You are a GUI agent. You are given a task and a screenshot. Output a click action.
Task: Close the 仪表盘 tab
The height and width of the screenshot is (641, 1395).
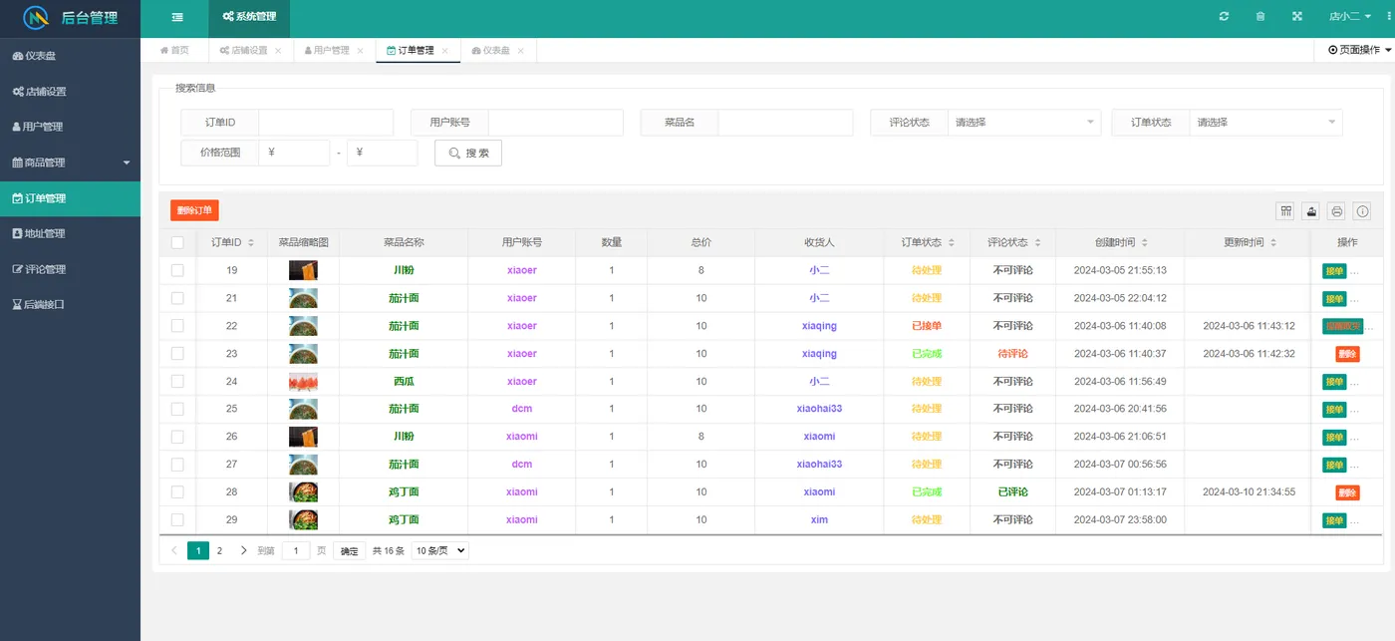[521, 51]
